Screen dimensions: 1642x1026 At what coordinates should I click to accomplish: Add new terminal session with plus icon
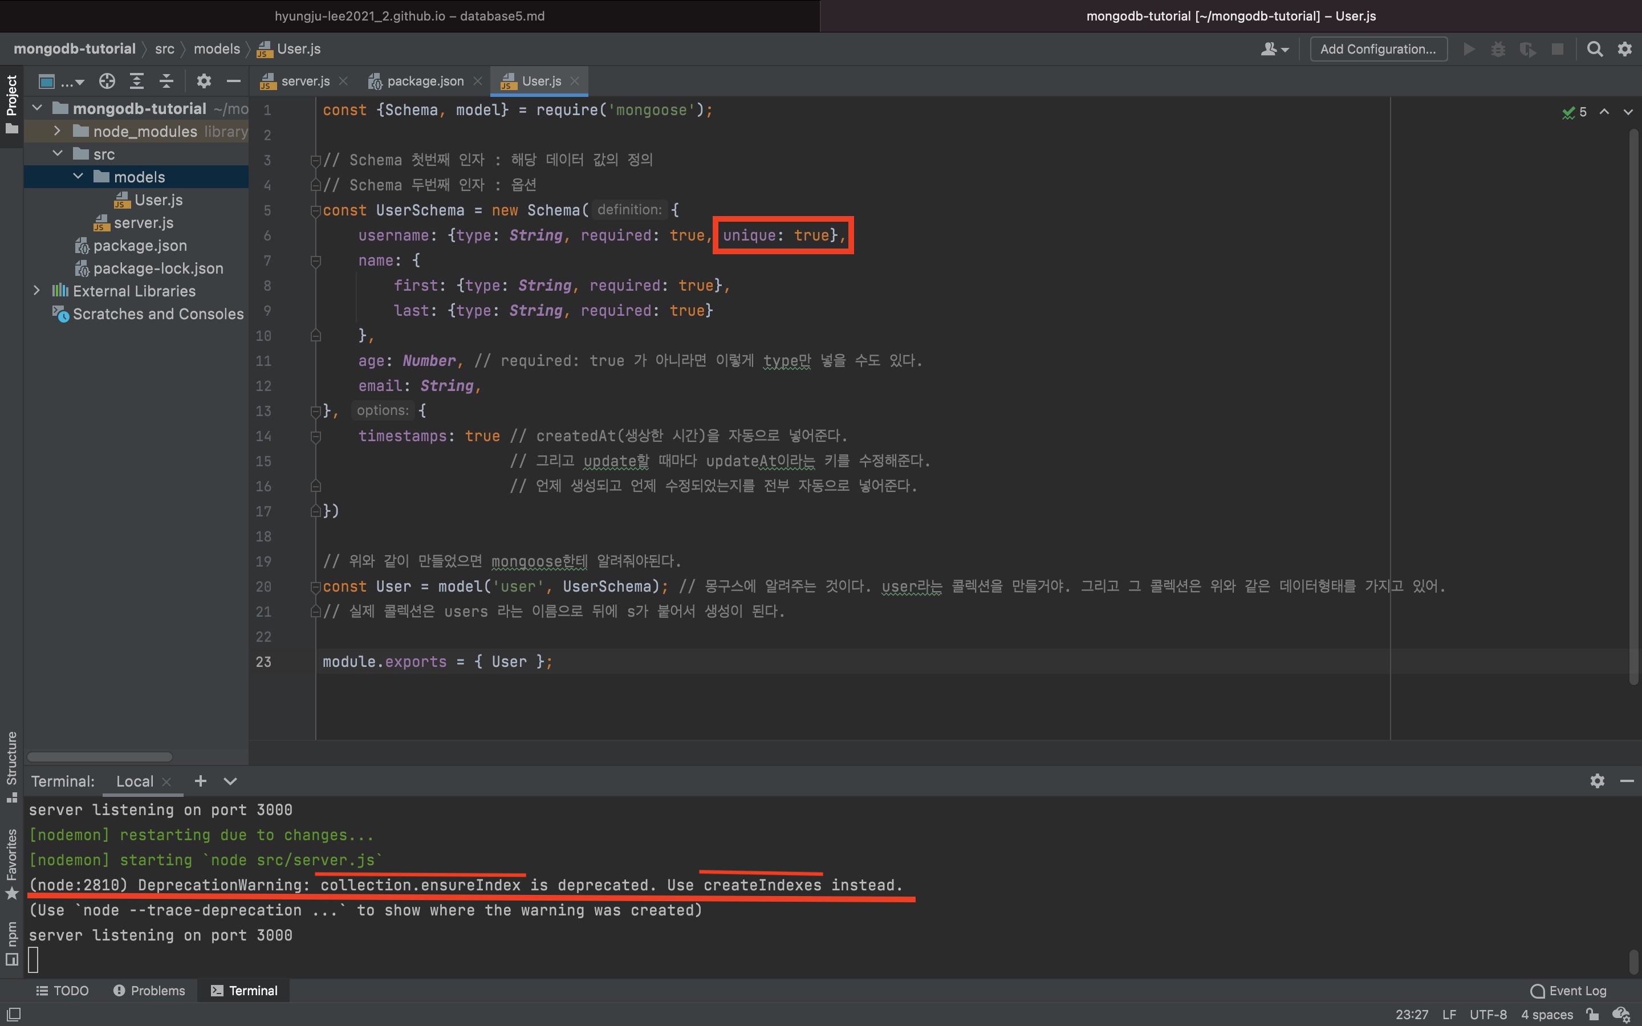point(200,781)
